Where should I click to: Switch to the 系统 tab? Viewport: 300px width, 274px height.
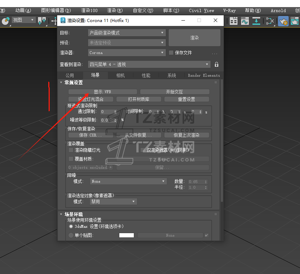171,75
